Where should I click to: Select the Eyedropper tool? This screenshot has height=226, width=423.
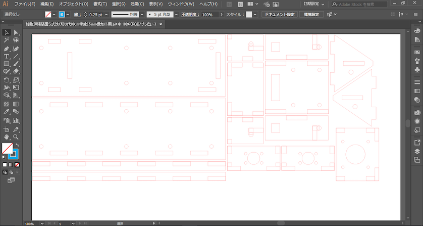click(7, 112)
